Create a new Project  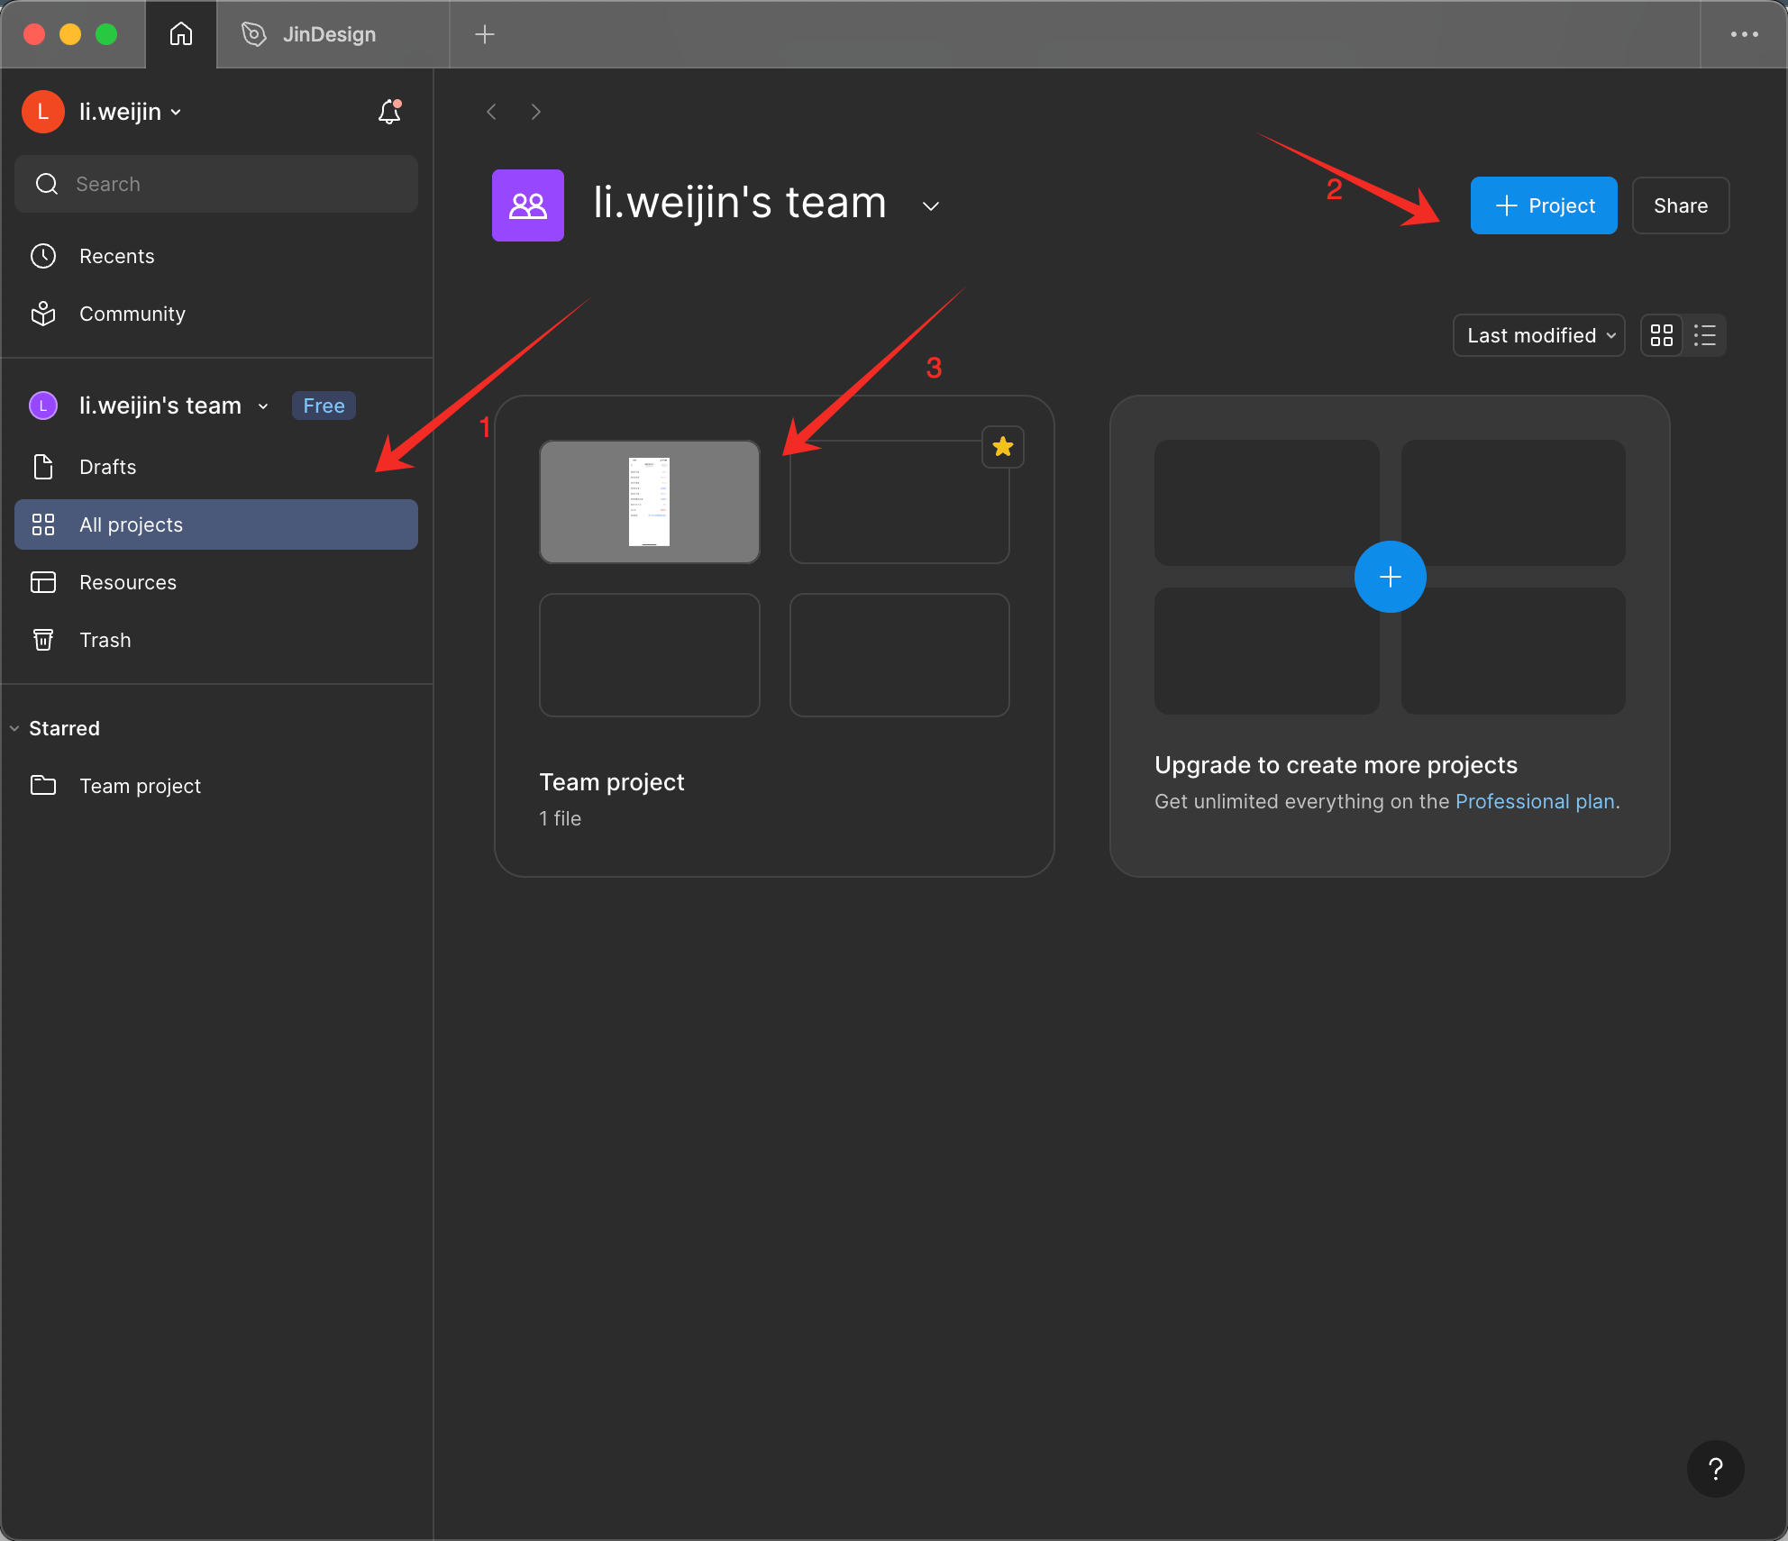[x=1544, y=205]
